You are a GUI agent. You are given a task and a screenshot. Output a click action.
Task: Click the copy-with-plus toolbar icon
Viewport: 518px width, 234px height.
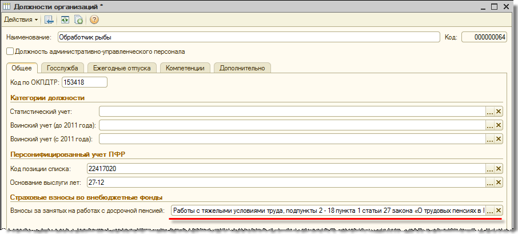pyautogui.click(x=78, y=19)
